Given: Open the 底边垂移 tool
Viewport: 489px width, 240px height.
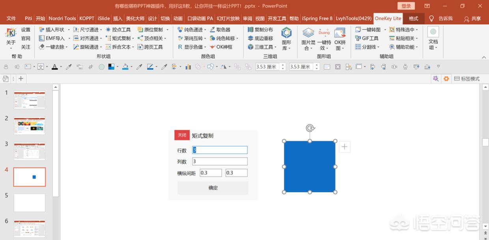Looking at the screenshot, I should [x=261, y=38].
